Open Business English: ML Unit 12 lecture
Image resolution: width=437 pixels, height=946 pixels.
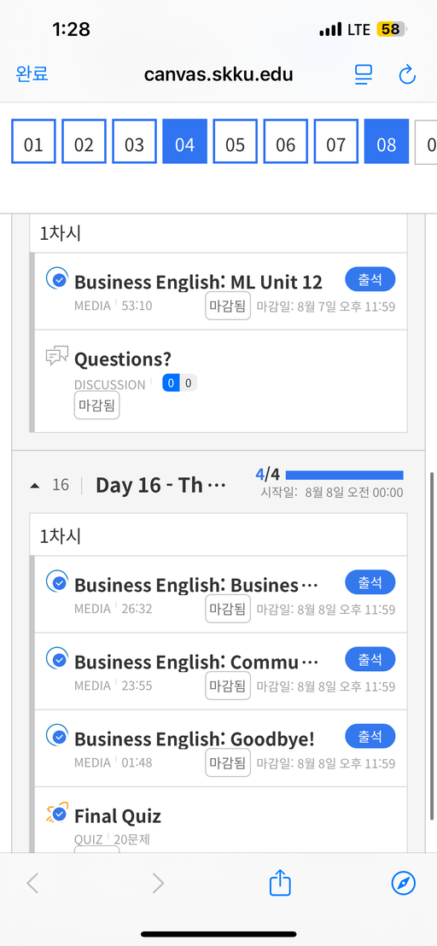tap(198, 282)
